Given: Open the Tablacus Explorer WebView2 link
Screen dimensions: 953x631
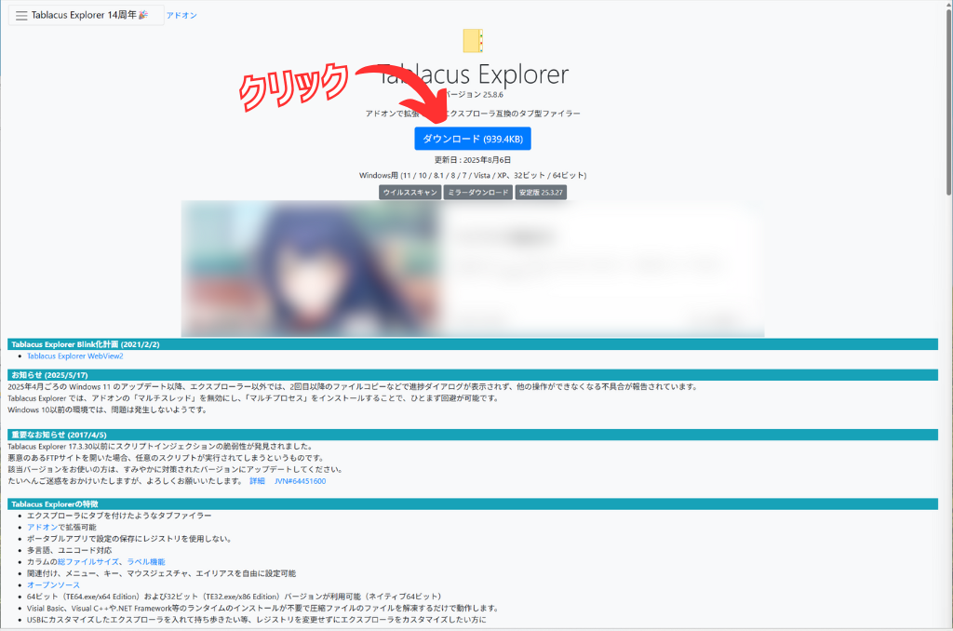Looking at the screenshot, I should [x=74, y=356].
